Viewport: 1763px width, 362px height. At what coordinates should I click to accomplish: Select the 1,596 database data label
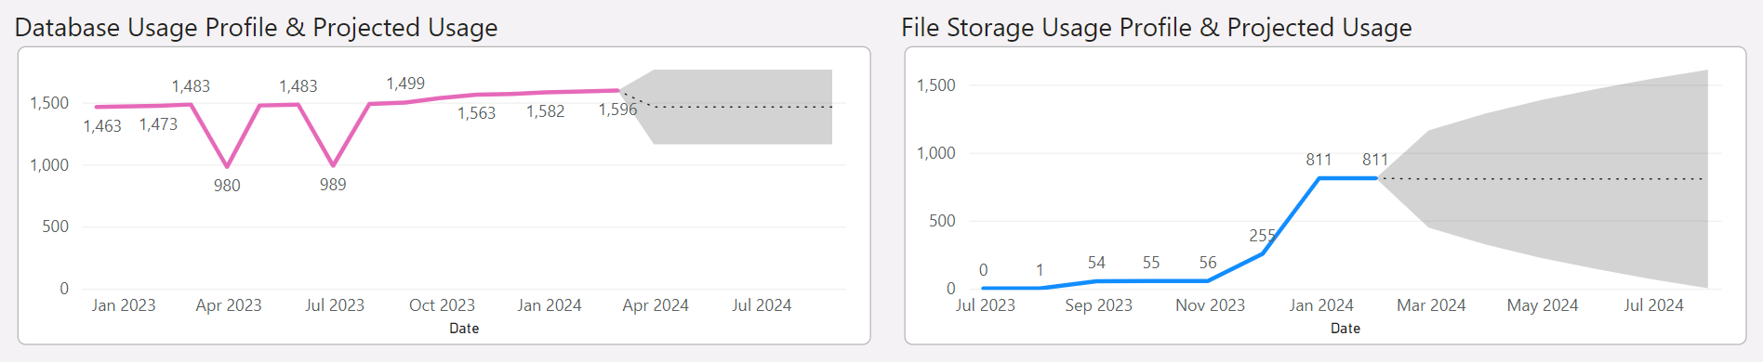(x=617, y=110)
